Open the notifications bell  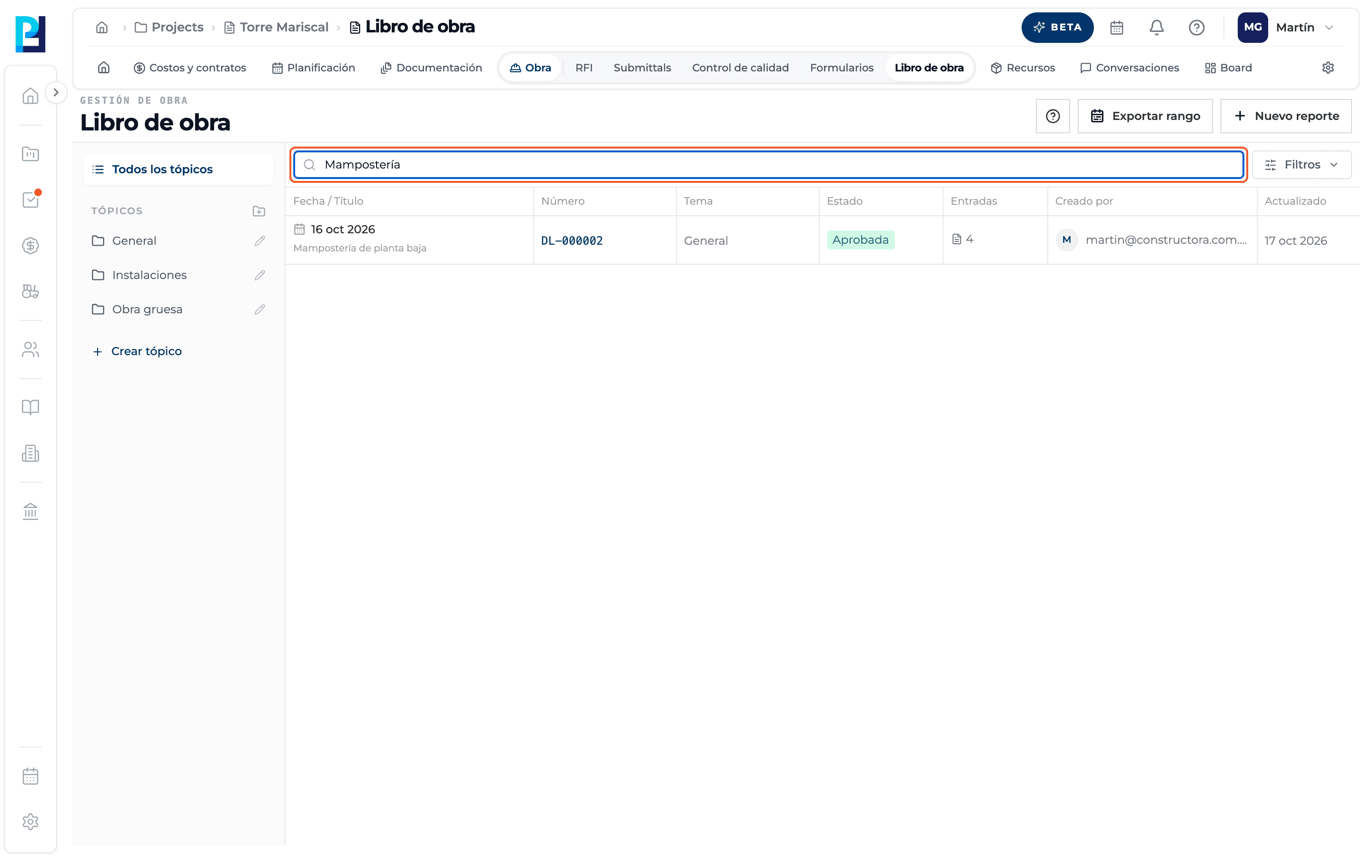click(1156, 27)
